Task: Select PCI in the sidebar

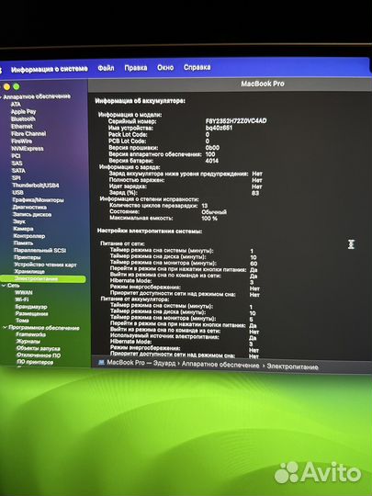Action: pyautogui.click(x=16, y=155)
